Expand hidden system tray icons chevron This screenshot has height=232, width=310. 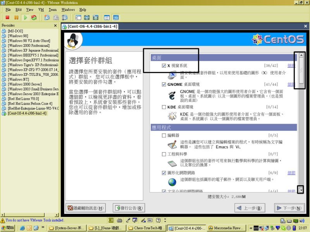[x=251, y=228]
